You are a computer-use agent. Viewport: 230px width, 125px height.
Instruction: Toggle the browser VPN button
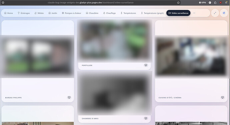(202, 3)
